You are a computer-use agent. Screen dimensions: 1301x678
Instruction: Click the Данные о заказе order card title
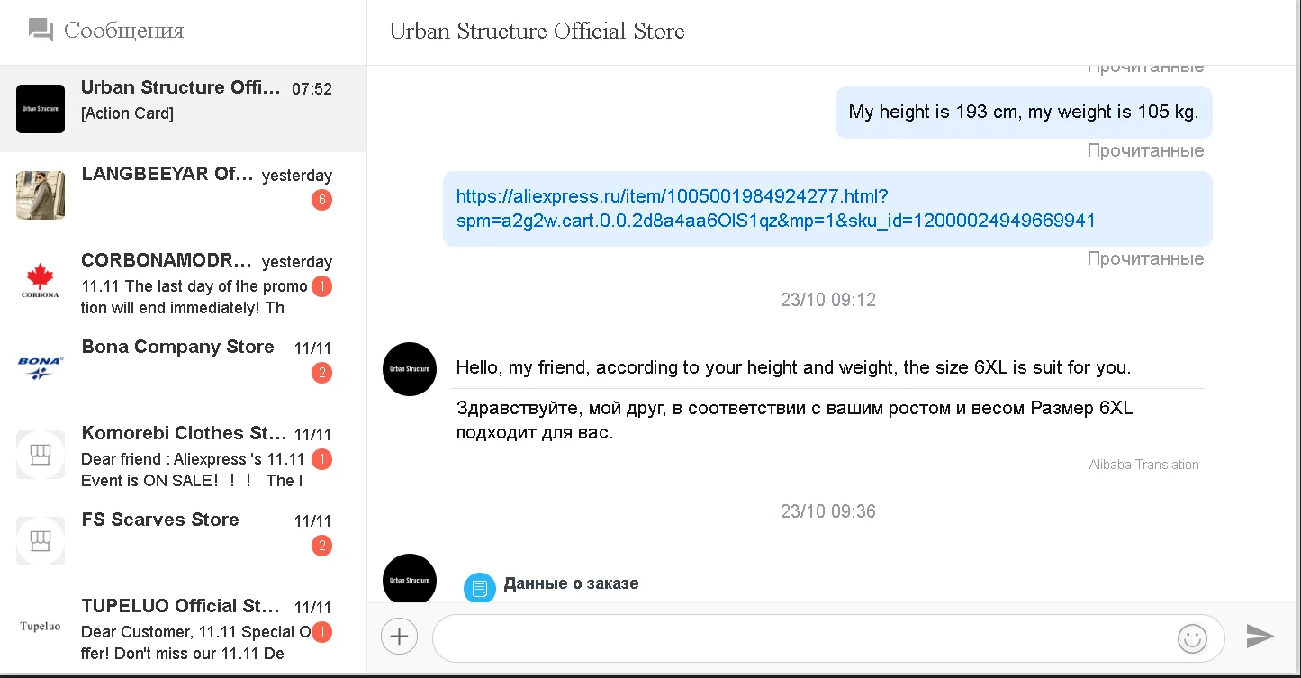571,583
